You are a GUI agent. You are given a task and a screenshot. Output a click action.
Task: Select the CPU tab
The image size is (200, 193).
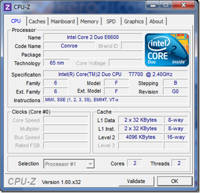point(16,21)
